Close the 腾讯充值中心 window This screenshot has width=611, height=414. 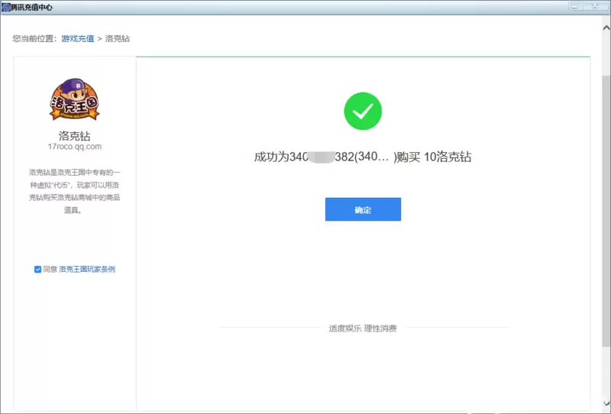coord(595,6)
